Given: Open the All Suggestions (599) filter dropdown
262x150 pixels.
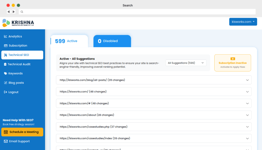Looking at the screenshot, I should 186,63.
